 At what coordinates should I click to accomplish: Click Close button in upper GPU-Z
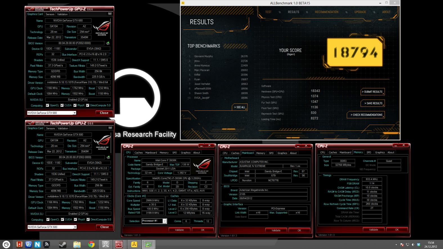[104, 113]
